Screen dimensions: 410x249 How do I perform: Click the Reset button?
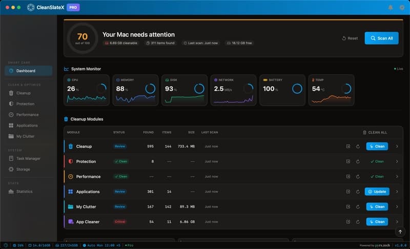pos(350,38)
